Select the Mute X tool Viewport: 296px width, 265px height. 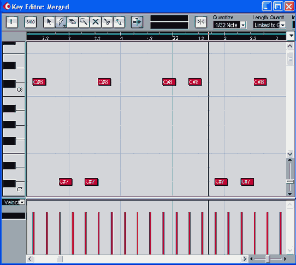pos(96,22)
